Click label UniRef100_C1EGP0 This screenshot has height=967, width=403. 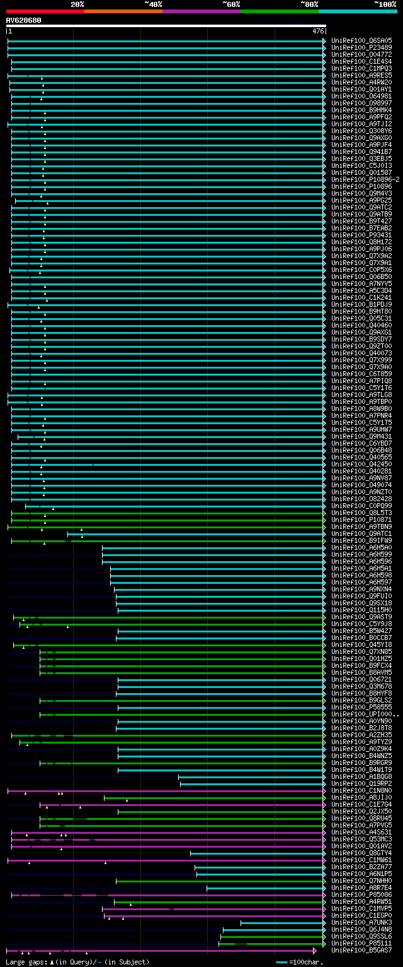coord(361,915)
